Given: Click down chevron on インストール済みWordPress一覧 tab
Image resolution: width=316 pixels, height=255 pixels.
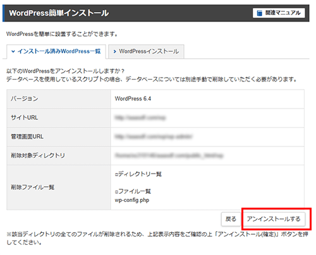Looking at the screenshot, I should [13, 51].
